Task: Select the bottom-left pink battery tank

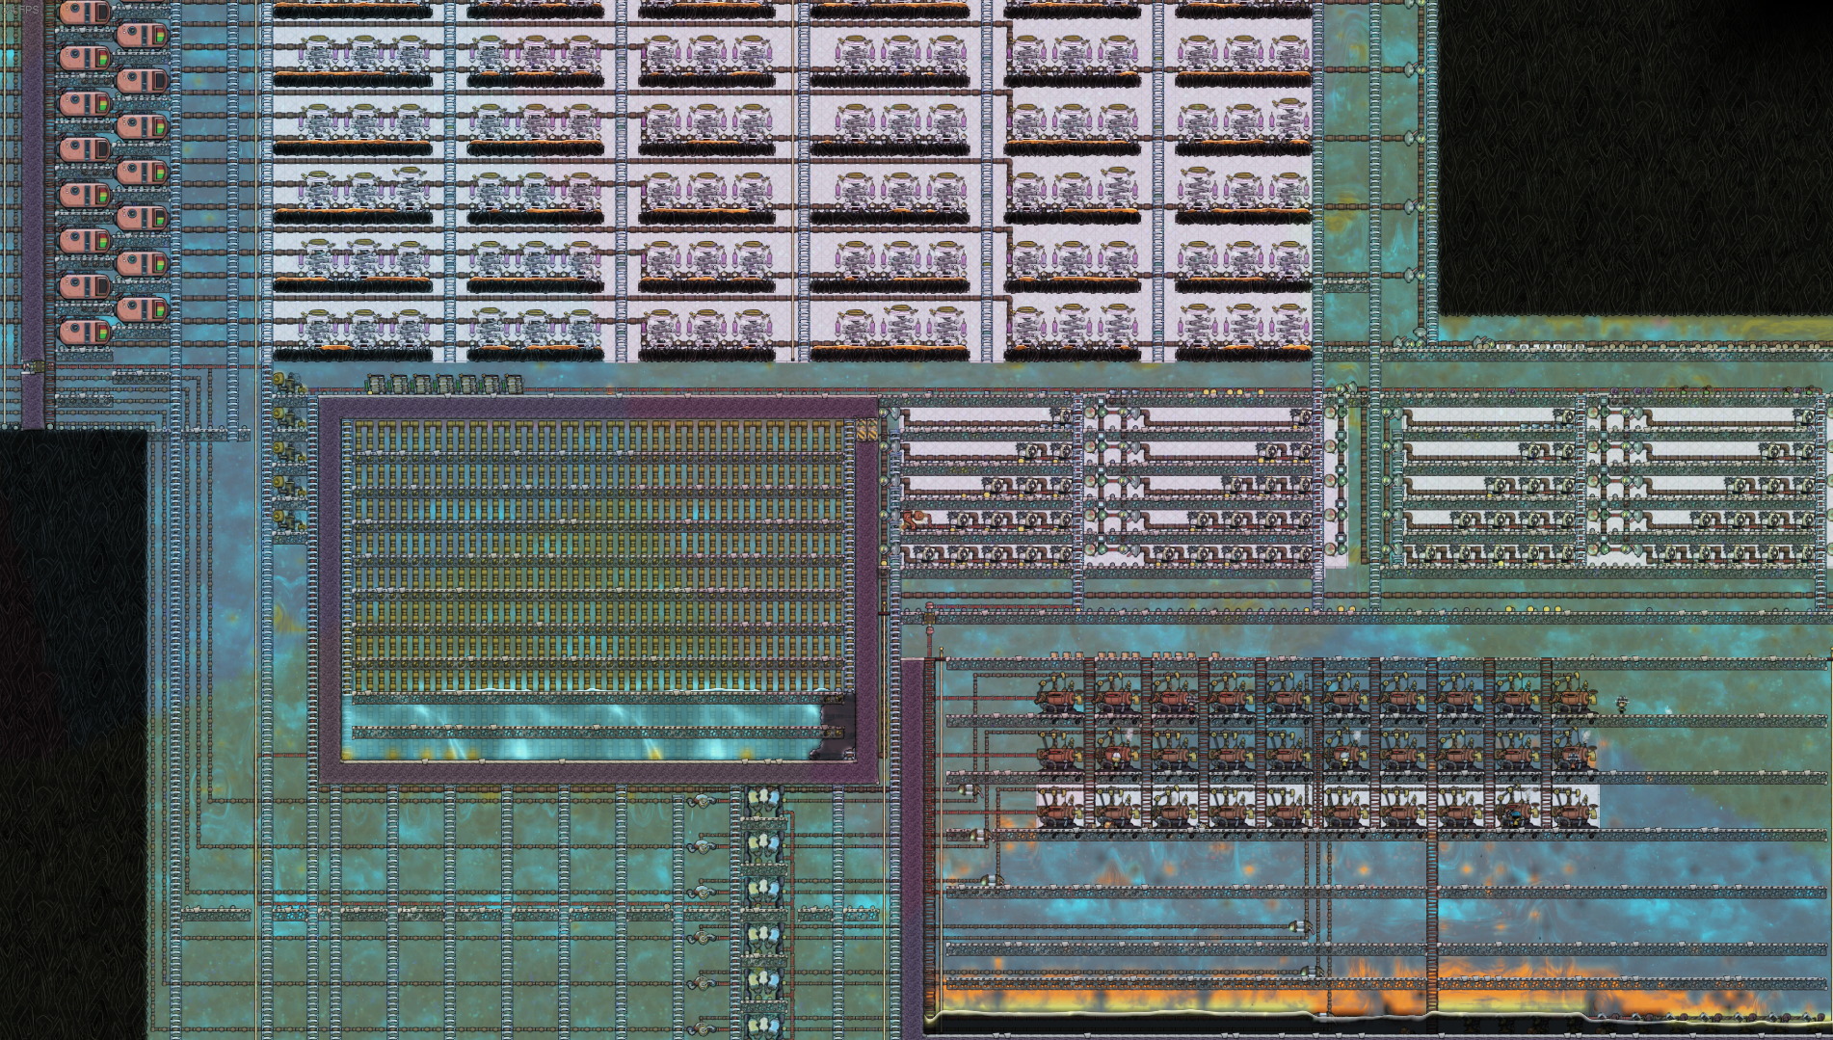Action: (x=85, y=332)
